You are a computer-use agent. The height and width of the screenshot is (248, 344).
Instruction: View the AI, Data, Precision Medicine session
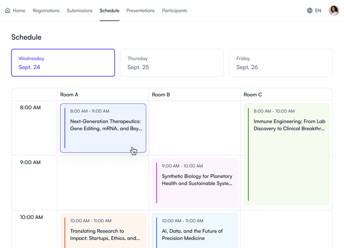195,230
